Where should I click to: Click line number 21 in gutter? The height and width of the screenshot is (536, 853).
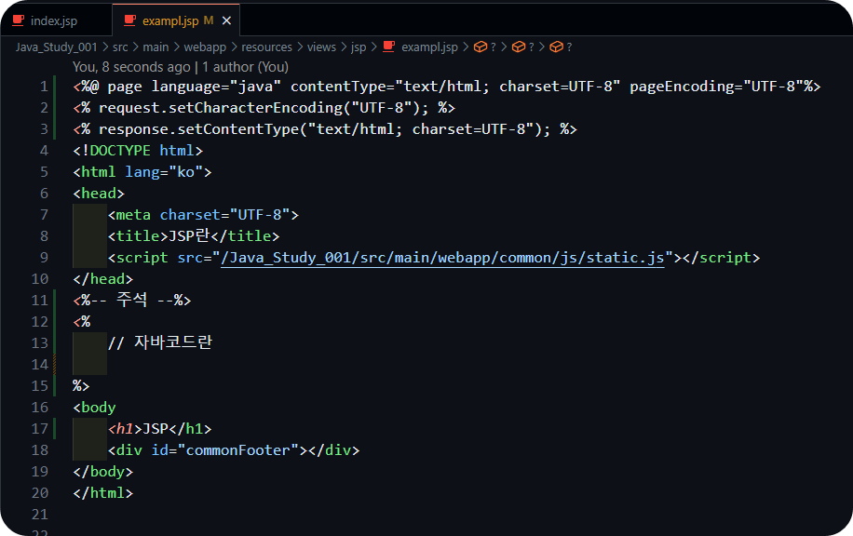coord(40,515)
